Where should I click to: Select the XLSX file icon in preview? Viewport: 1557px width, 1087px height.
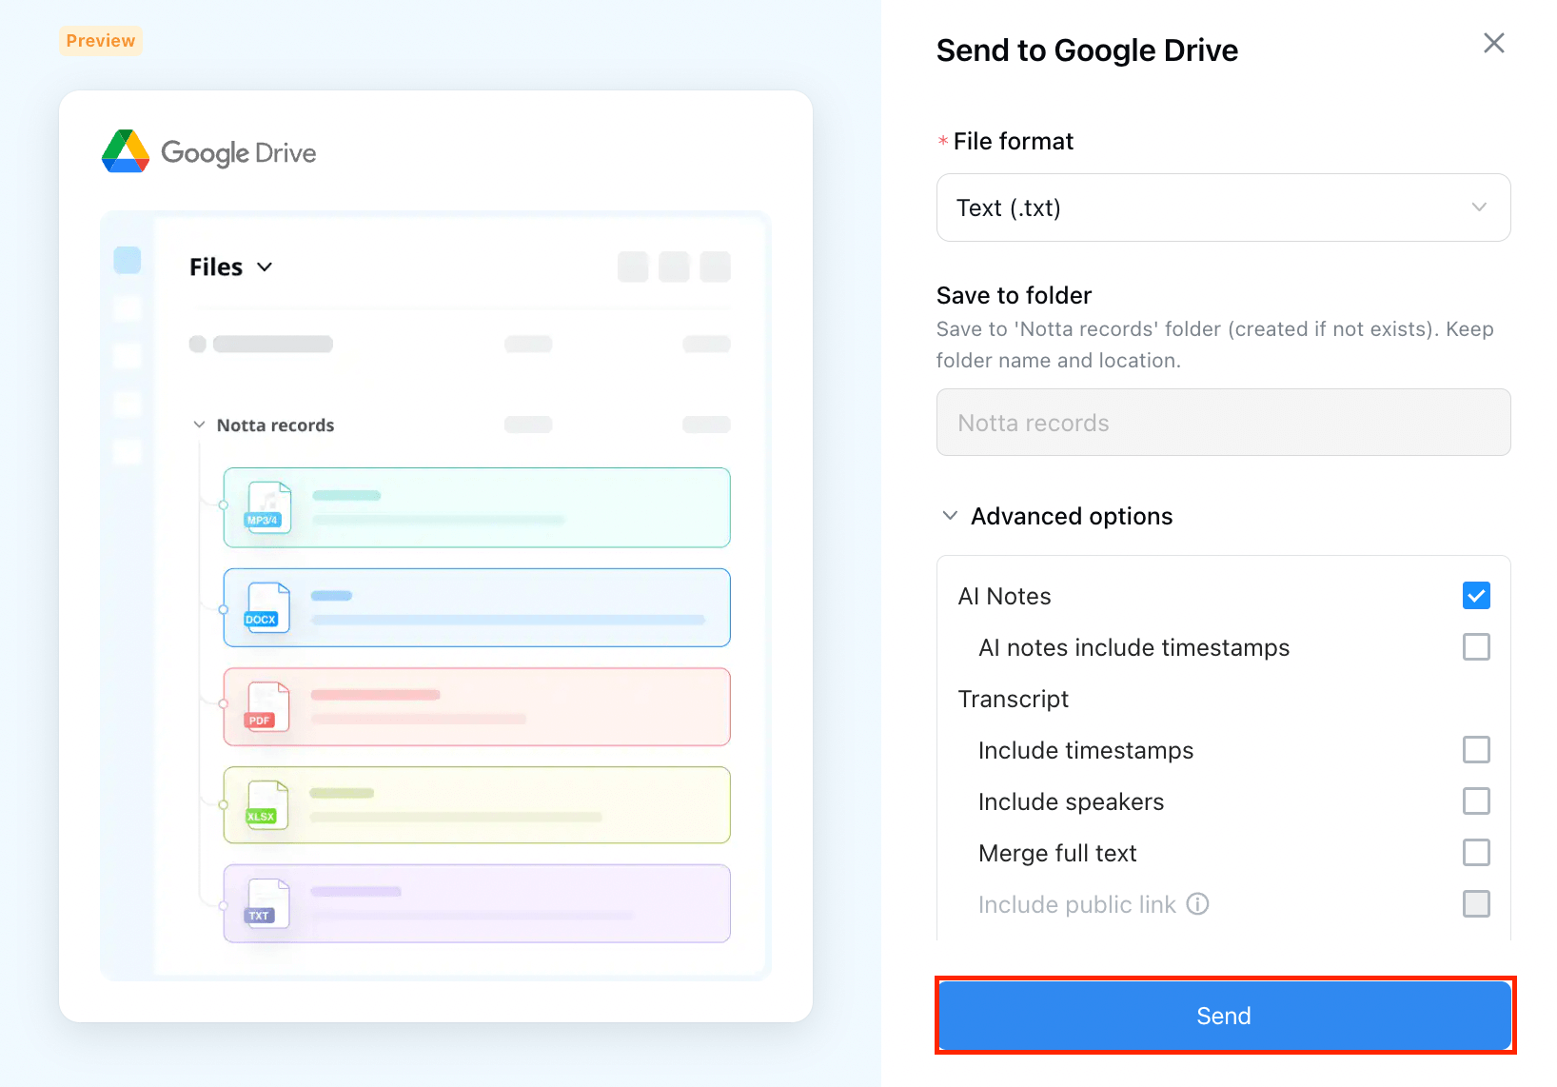[266, 804]
